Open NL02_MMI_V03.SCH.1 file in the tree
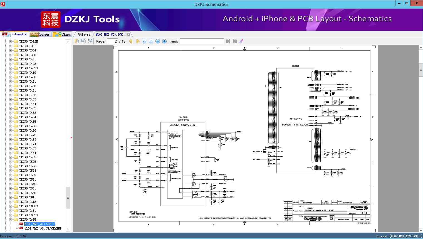The height and width of the screenshot is (239, 423). pyautogui.click(x=40, y=224)
